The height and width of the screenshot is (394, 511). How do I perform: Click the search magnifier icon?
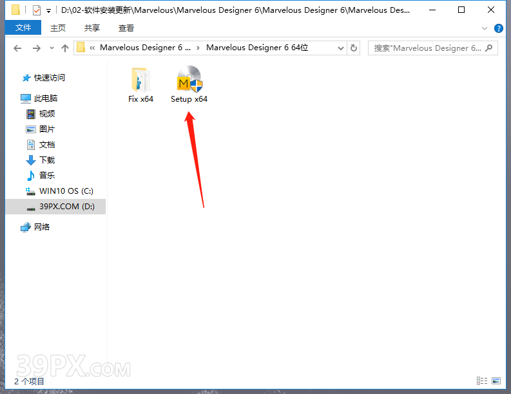[x=488, y=48]
